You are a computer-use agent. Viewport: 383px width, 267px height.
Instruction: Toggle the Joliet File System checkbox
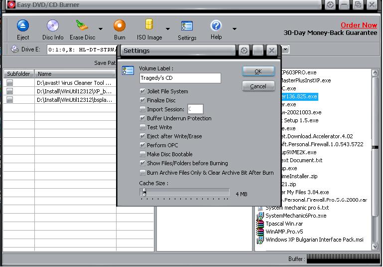[x=142, y=91]
